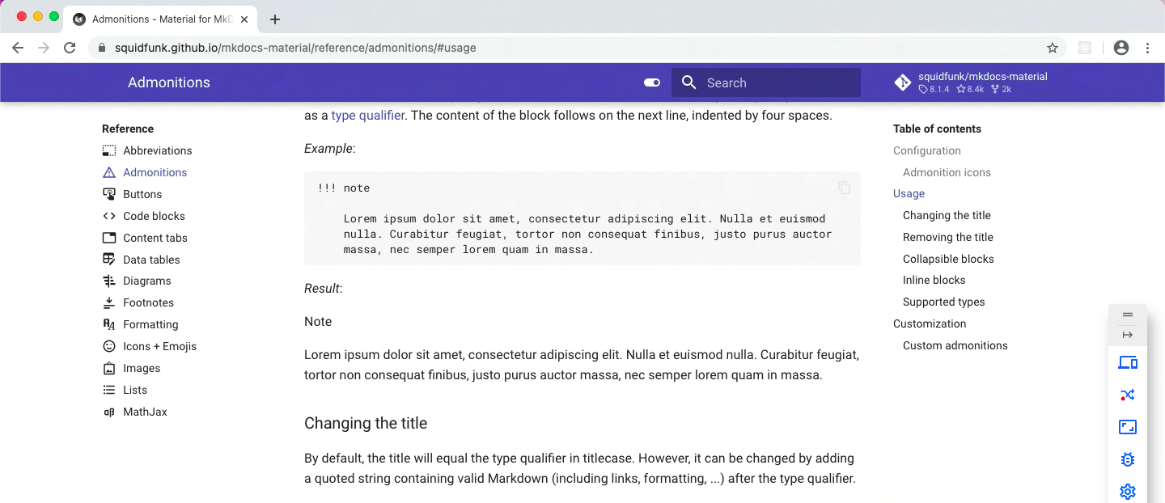The width and height of the screenshot is (1165, 503).
Task: Click Usage in the Table of contents
Action: pos(908,193)
